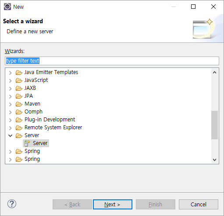This screenshot has height=216, width=224.
Task: Click the Plug-in Development folder icon
Action: 19,120
